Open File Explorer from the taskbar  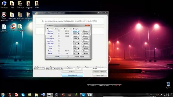tap(36, 95)
